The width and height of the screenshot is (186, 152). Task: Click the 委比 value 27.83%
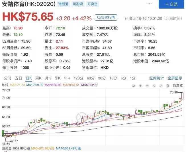coord(62,48)
